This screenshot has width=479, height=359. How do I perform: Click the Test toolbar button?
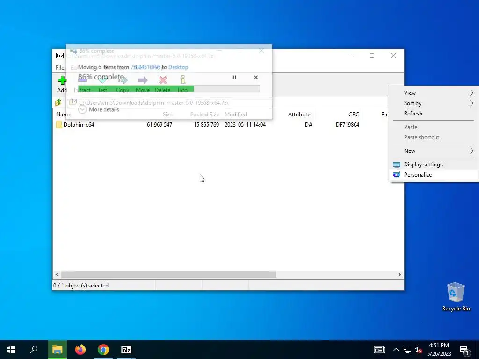(x=102, y=84)
